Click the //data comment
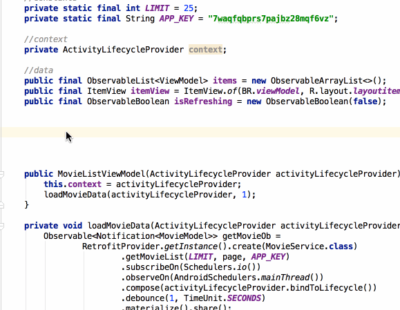This screenshot has height=310, width=400. pos(39,70)
